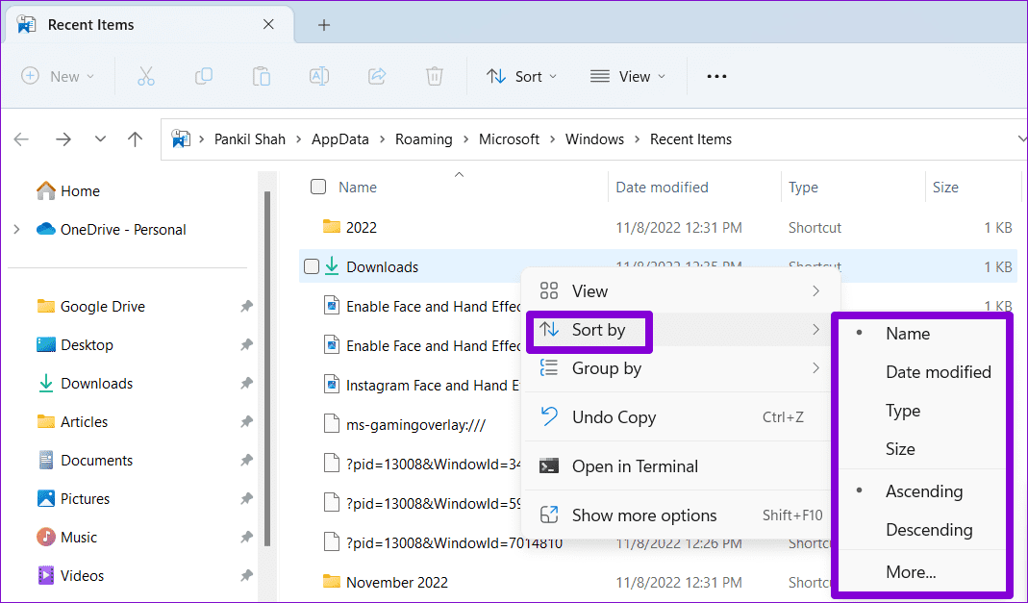
Task: Choose Ascending sort order
Action: pyautogui.click(x=922, y=491)
